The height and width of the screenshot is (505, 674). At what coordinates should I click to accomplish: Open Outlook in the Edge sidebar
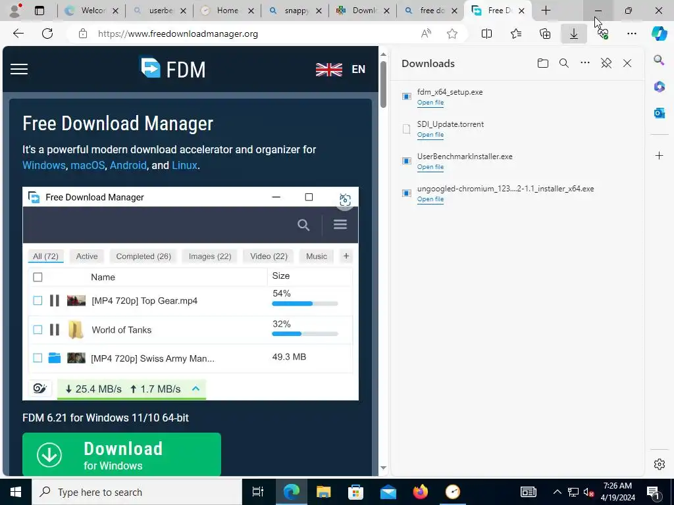coord(659,113)
